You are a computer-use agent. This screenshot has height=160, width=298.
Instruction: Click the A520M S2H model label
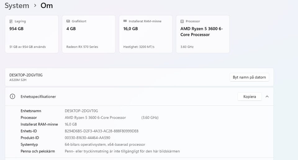click(x=18, y=80)
